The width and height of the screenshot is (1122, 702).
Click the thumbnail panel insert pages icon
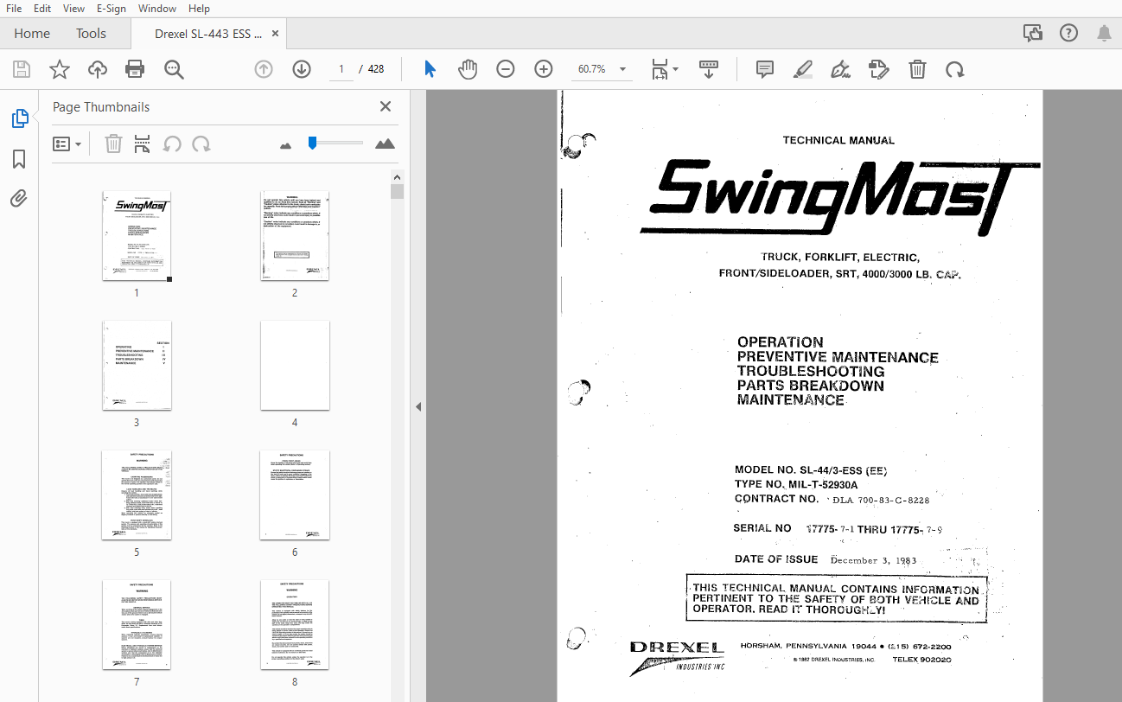(x=143, y=144)
